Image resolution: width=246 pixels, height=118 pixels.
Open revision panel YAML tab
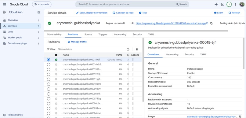point(203,54)
